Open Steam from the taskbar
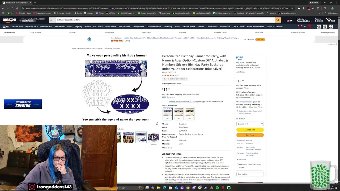340x191 pixels. pos(205,188)
